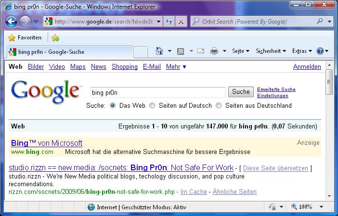
Task: Expand the Help dropdown arrow
Action: (327, 51)
